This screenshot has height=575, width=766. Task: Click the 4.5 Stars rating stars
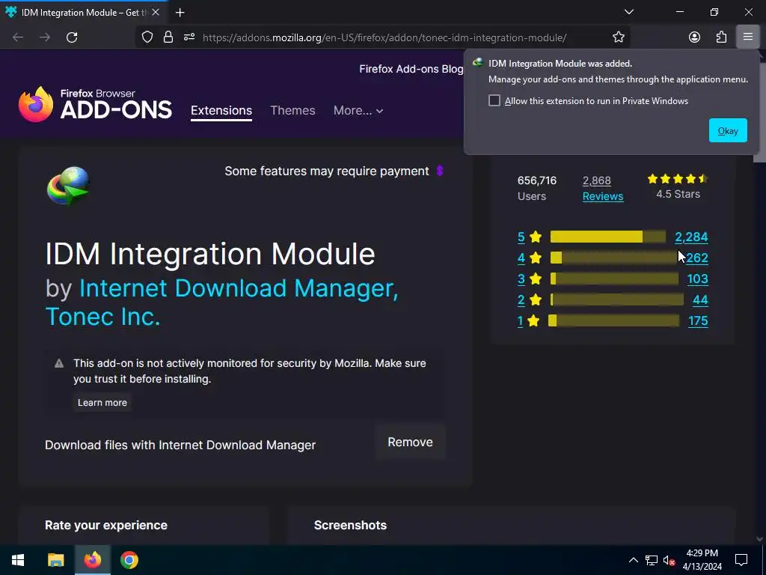[678, 179]
